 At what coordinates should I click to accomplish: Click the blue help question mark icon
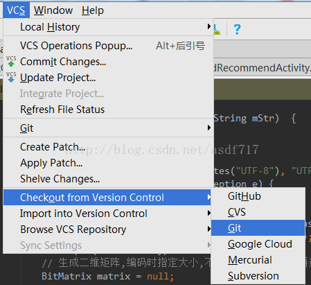point(237,29)
